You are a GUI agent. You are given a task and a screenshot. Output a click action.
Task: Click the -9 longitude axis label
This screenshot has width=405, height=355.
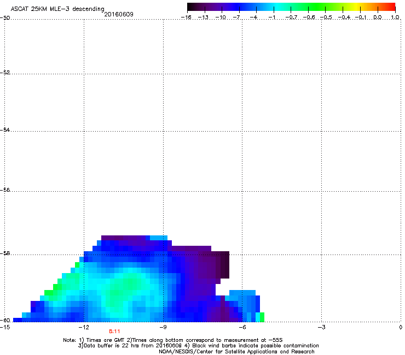[x=163, y=327]
